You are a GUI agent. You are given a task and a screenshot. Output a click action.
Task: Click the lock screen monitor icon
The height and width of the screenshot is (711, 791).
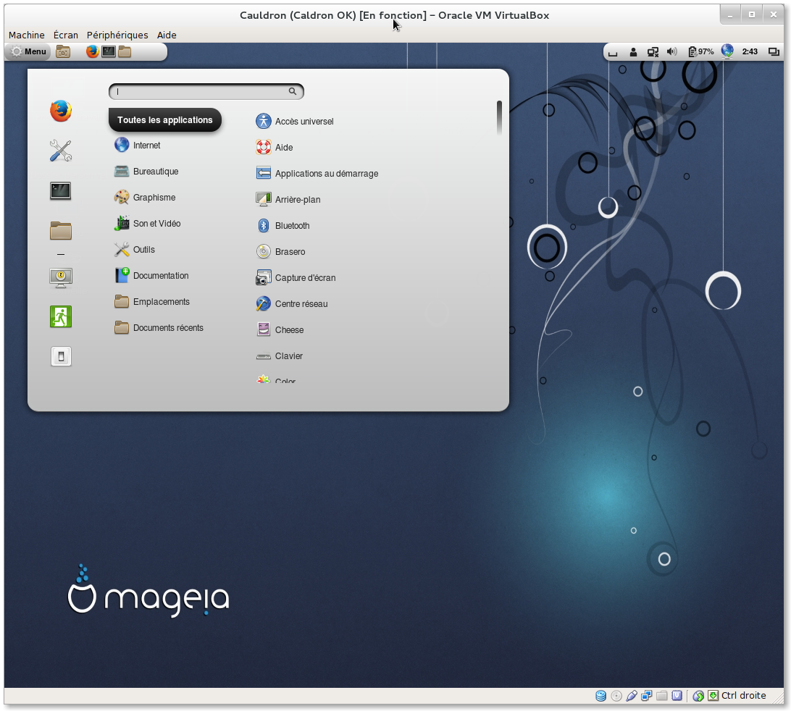[x=61, y=277]
